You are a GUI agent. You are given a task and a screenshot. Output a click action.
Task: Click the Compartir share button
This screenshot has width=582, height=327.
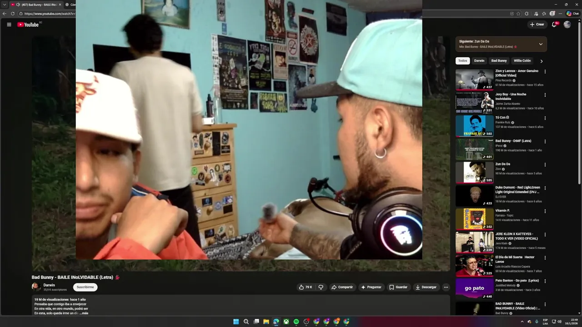coord(342,287)
